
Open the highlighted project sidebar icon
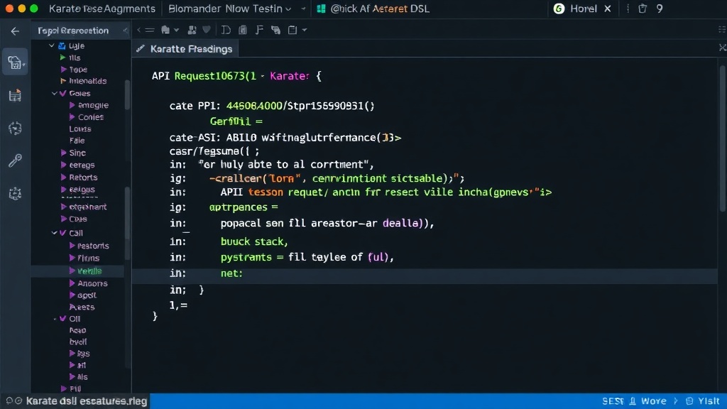pos(16,62)
